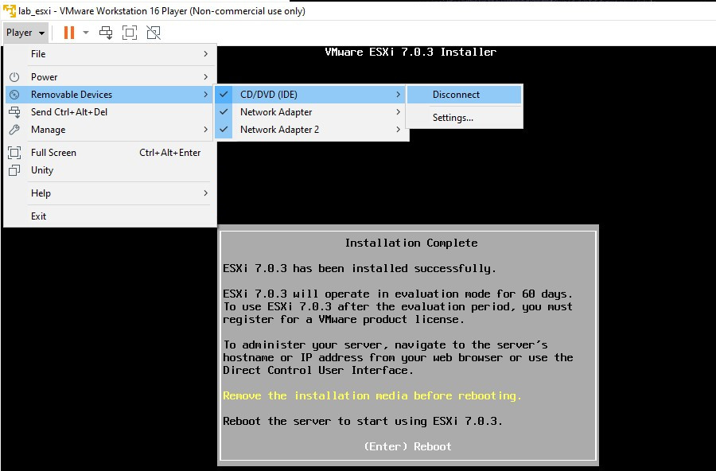Open the Manage submenu
Image resolution: width=716 pixels, height=471 pixels.
[x=110, y=130]
